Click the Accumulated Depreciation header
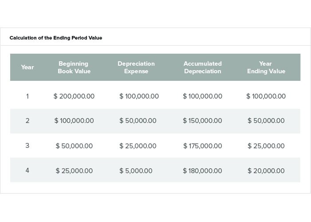This screenshot has width=311, height=222. (202, 67)
